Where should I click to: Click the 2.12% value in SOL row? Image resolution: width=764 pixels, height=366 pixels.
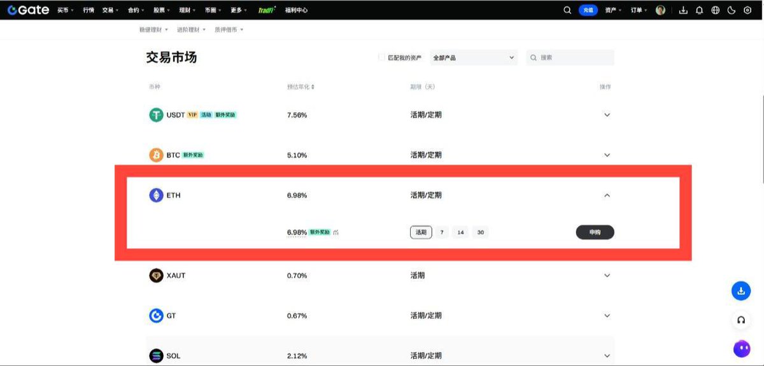297,356
